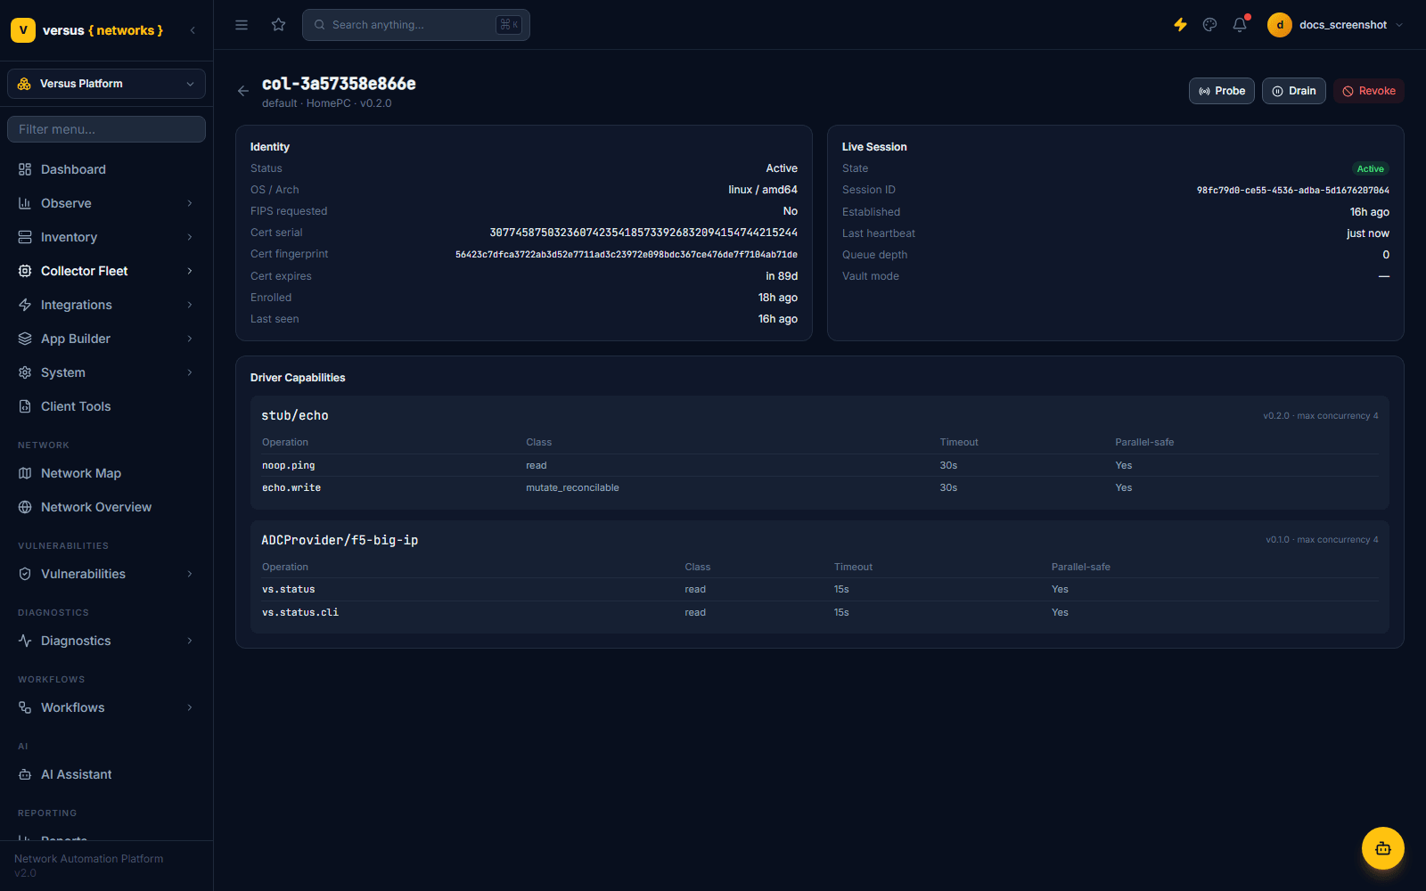Click the Network Map icon

25,473
